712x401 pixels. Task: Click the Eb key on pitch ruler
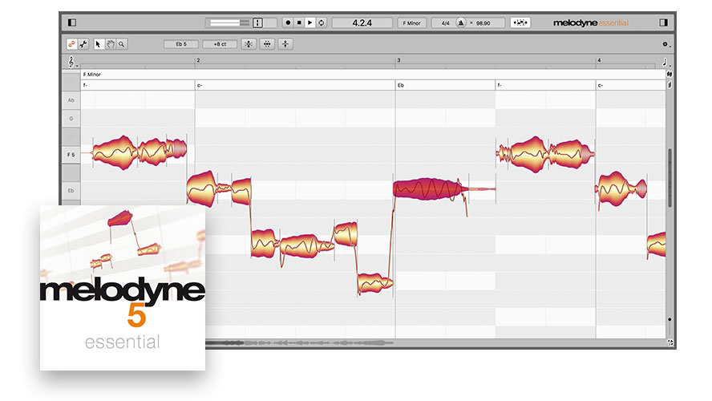tap(71, 191)
